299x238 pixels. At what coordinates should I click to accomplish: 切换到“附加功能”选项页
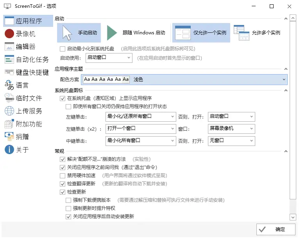click(x=29, y=124)
